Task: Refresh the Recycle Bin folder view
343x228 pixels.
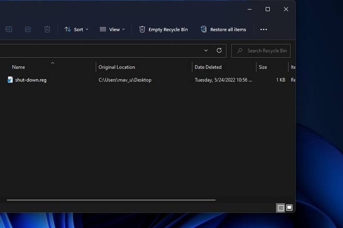Action: click(219, 51)
